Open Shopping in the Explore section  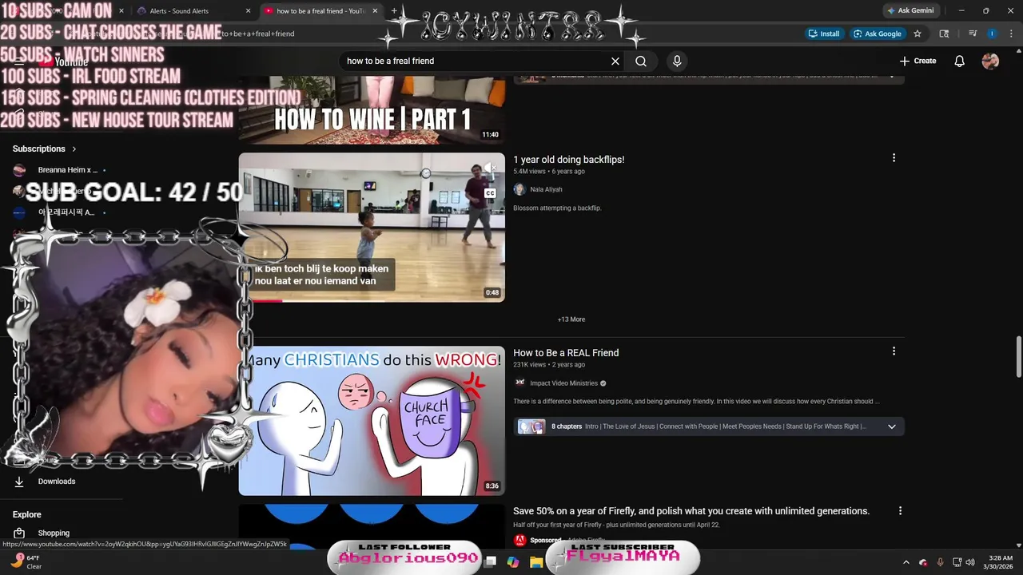coord(54,533)
